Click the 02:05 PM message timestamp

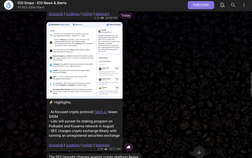[x=111, y=18]
